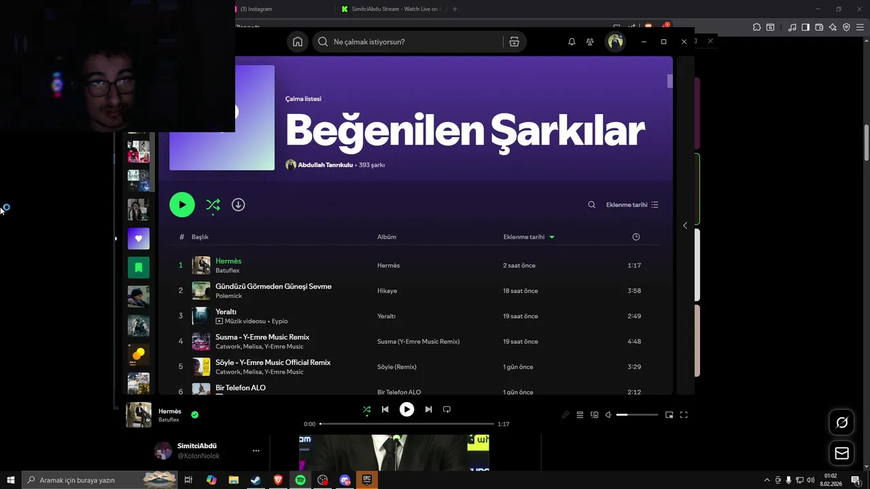The height and width of the screenshot is (489, 870).
Task: Open browser hamburger menu
Action: [860, 27]
